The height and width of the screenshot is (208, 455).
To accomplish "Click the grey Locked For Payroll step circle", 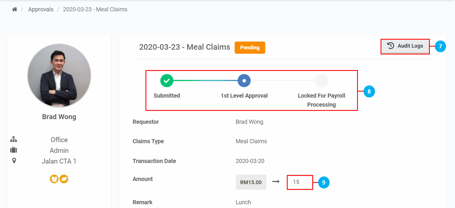I will pyautogui.click(x=322, y=81).
